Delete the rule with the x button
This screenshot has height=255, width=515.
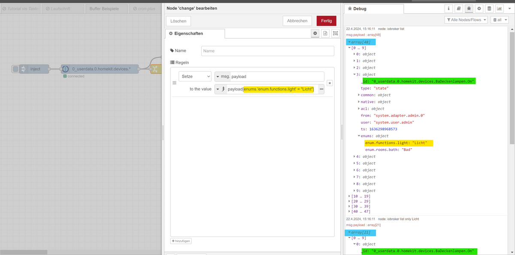330,83
